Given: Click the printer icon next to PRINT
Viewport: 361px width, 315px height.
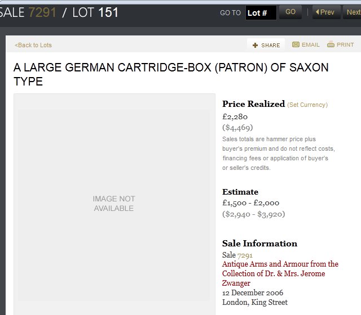Looking at the screenshot, I should [331, 44].
